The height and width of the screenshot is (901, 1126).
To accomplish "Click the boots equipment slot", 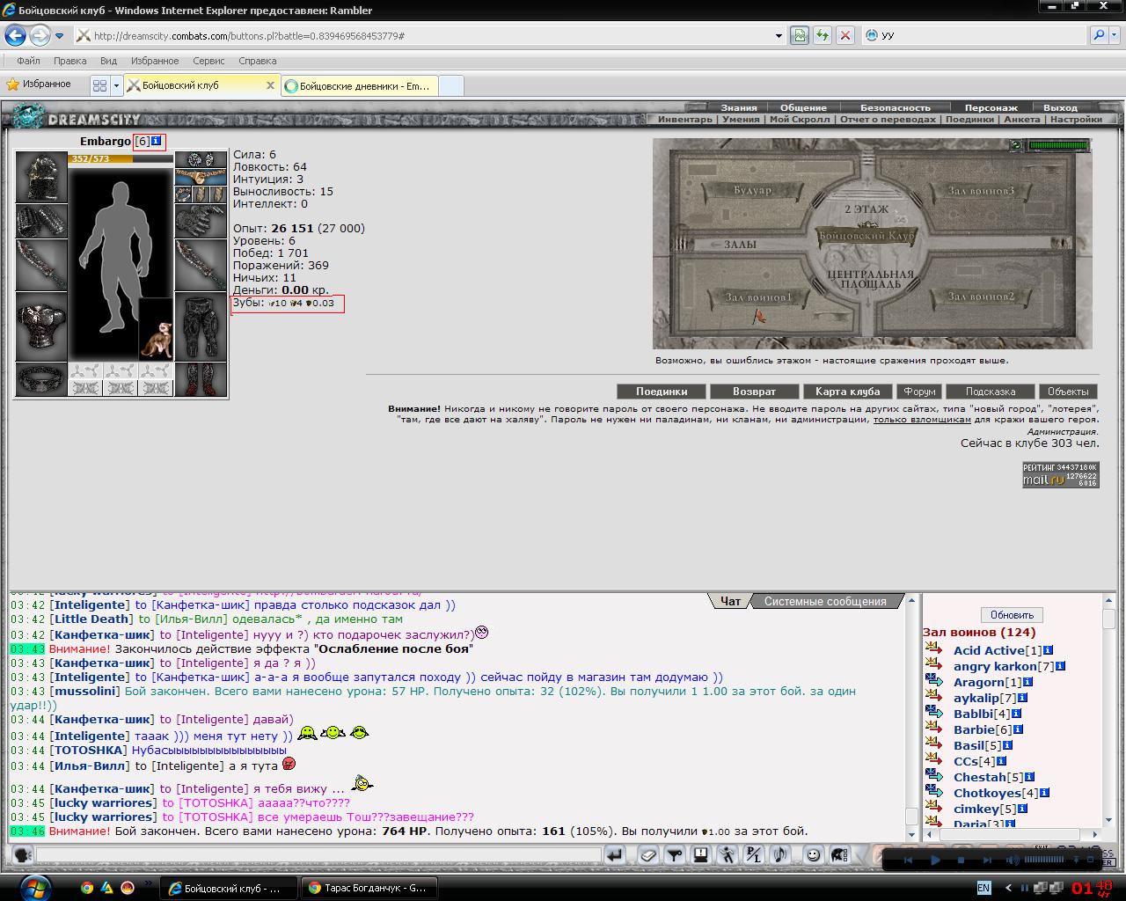I will 201,380.
